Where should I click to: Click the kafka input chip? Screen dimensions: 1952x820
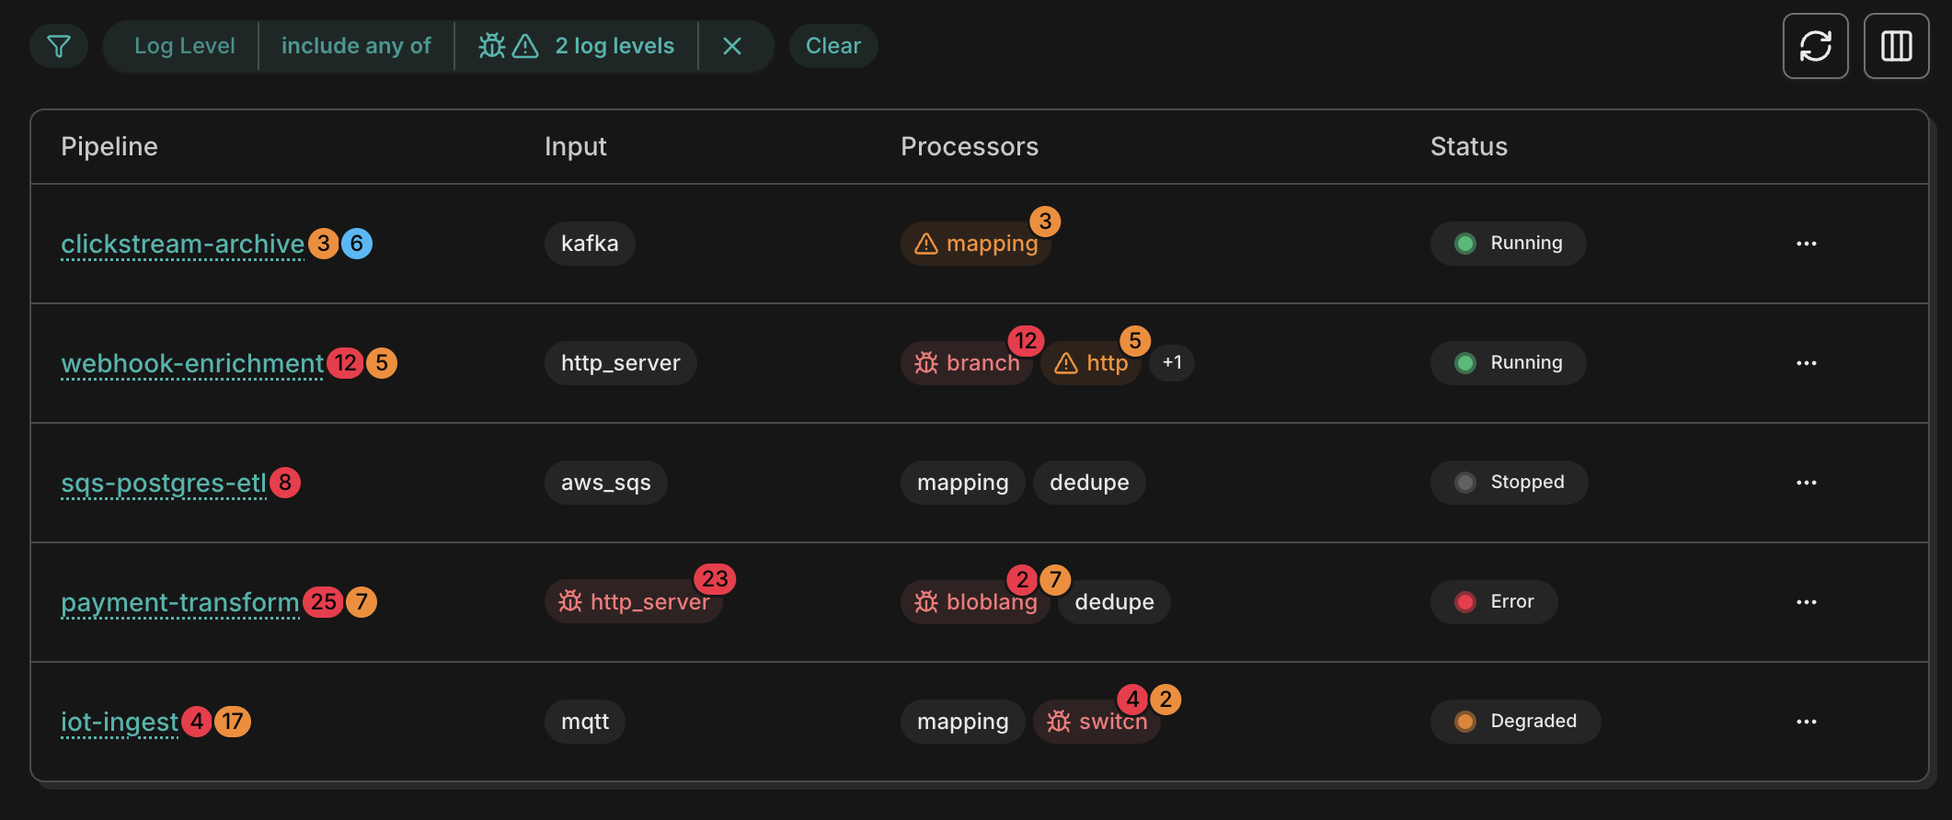click(x=590, y=244)
